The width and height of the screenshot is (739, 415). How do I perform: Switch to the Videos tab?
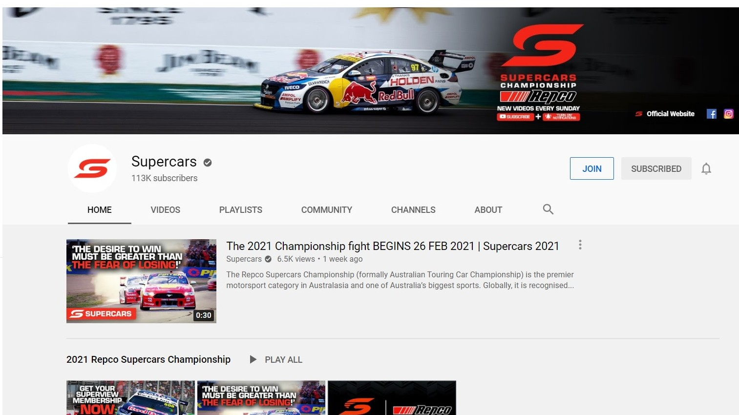165,210
